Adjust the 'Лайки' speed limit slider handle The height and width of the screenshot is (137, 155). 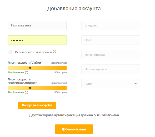click(x=30, y=68)
